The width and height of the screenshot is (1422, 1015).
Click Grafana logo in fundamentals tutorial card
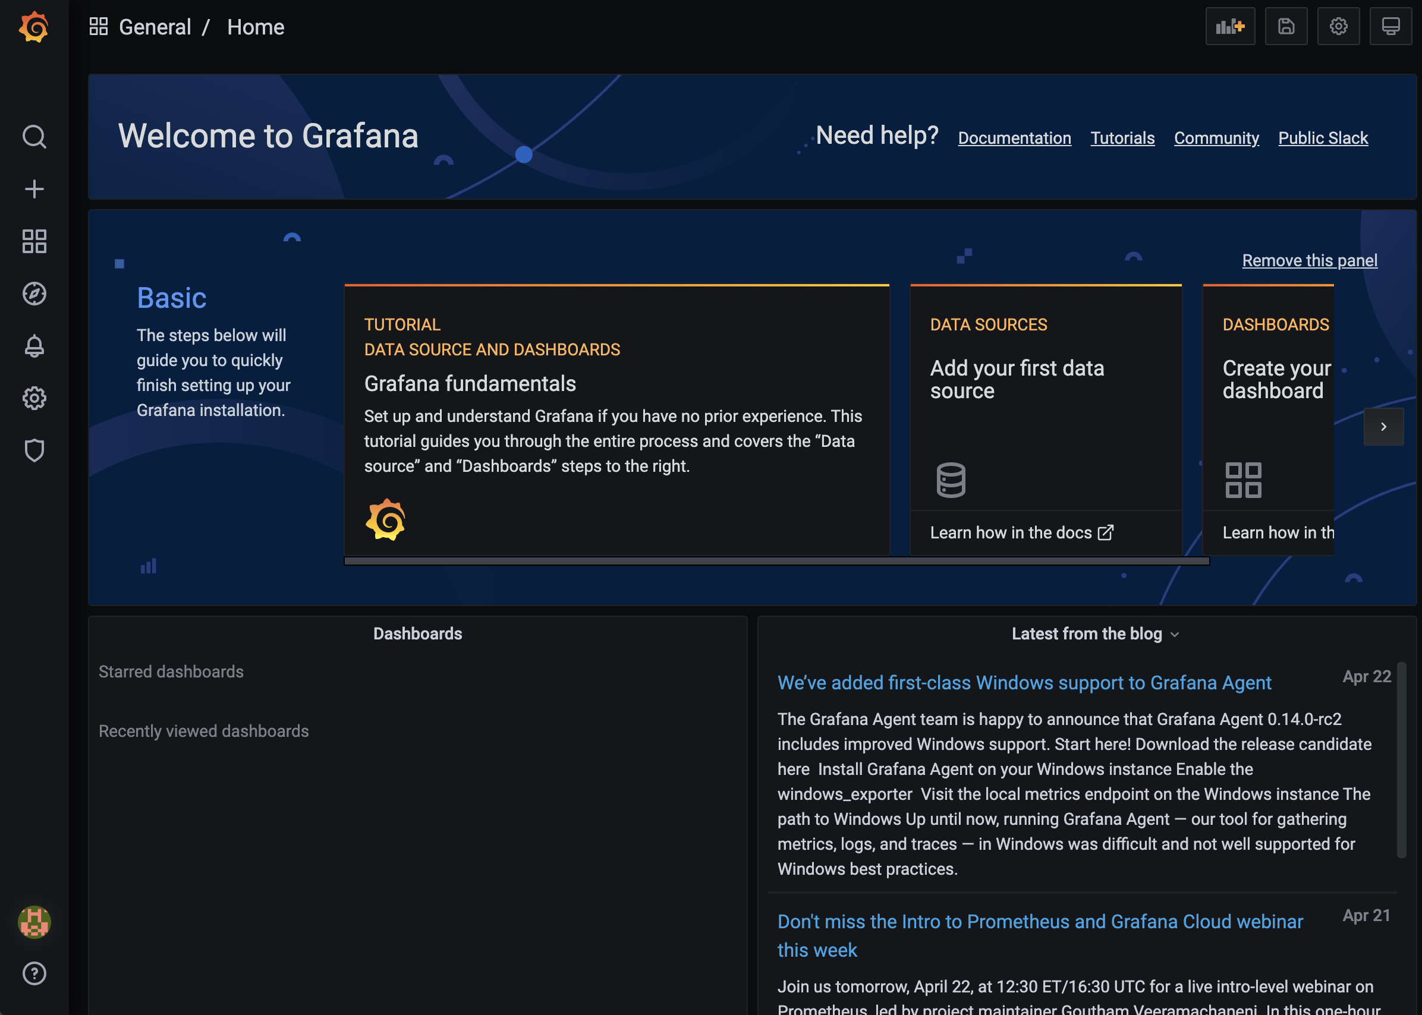[385, 519]
